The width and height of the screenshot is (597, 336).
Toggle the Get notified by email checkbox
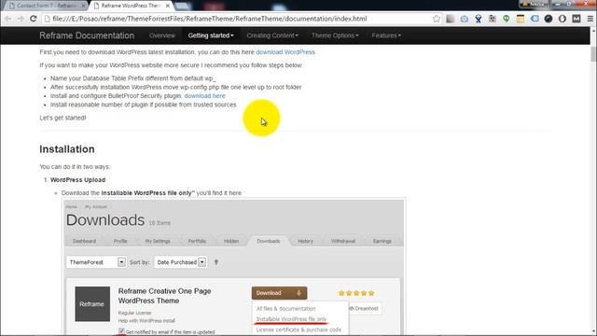point(121,330)
